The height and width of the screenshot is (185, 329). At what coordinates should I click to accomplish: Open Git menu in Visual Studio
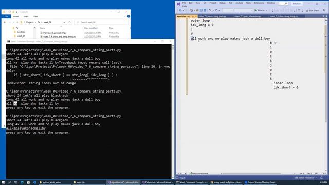pos(205,3)
